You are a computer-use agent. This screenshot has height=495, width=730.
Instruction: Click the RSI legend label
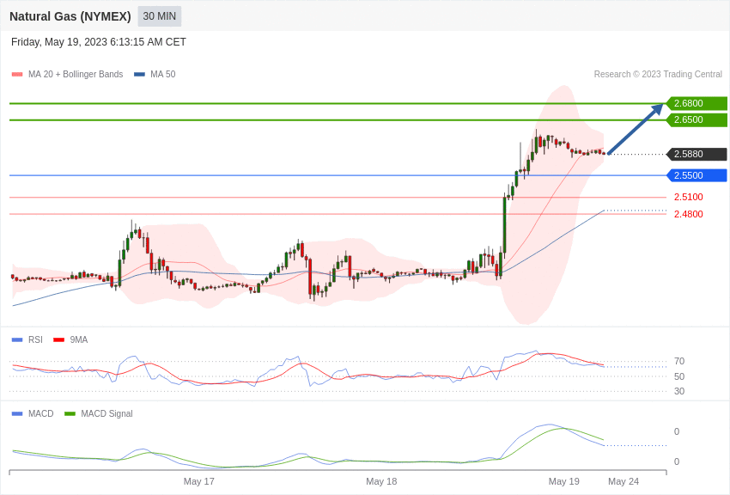pos(35,339)
